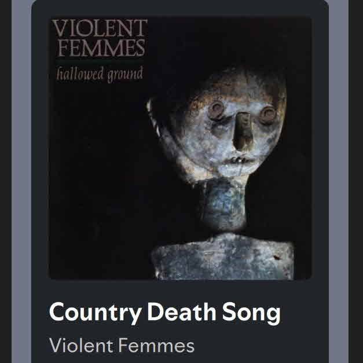Open the Hallowed Ground album cover artwork
Viewport: 363px width, 363px height.
[x=180, y=148]
